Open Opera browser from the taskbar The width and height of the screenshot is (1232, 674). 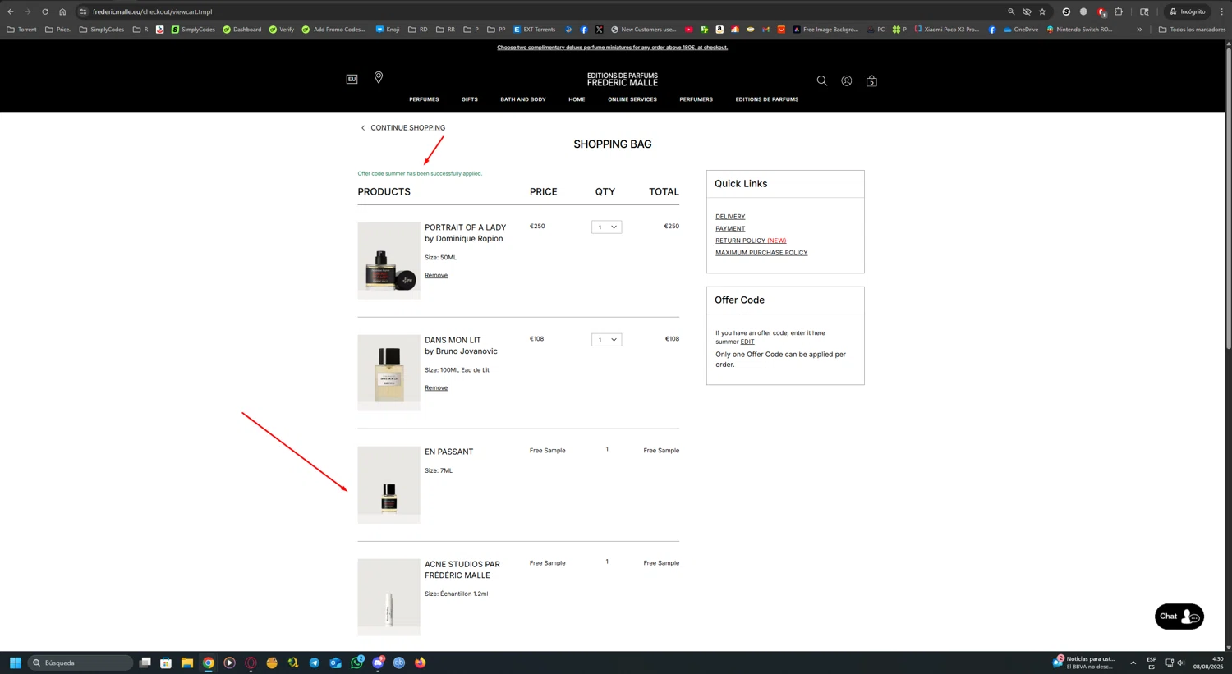click(x=251, y=663)
